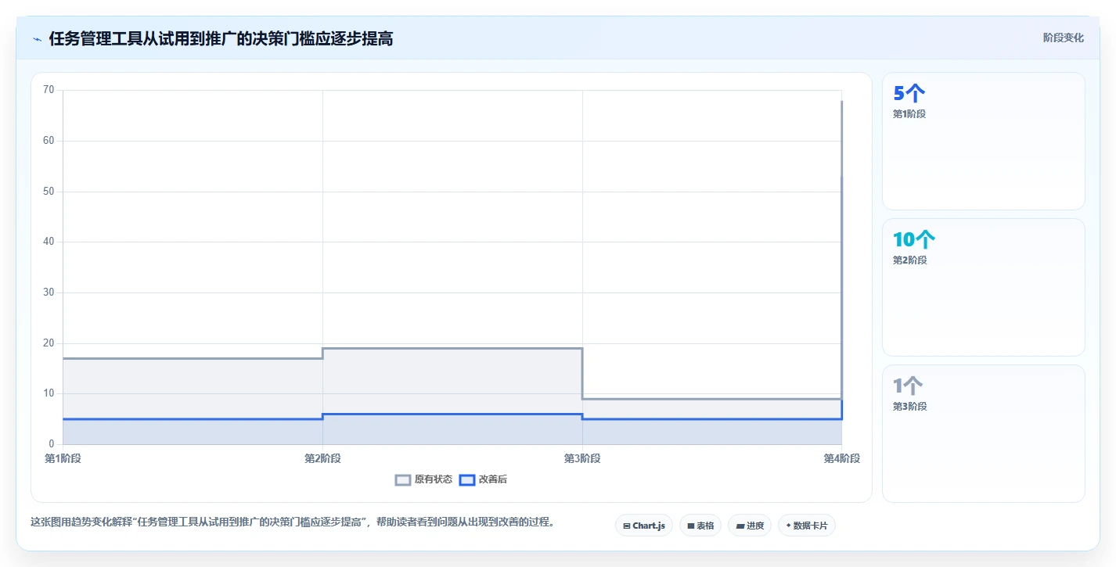Toggle the 原有状态 legend swatch
Screen dimensions: 1116x567
pos(403,480)
